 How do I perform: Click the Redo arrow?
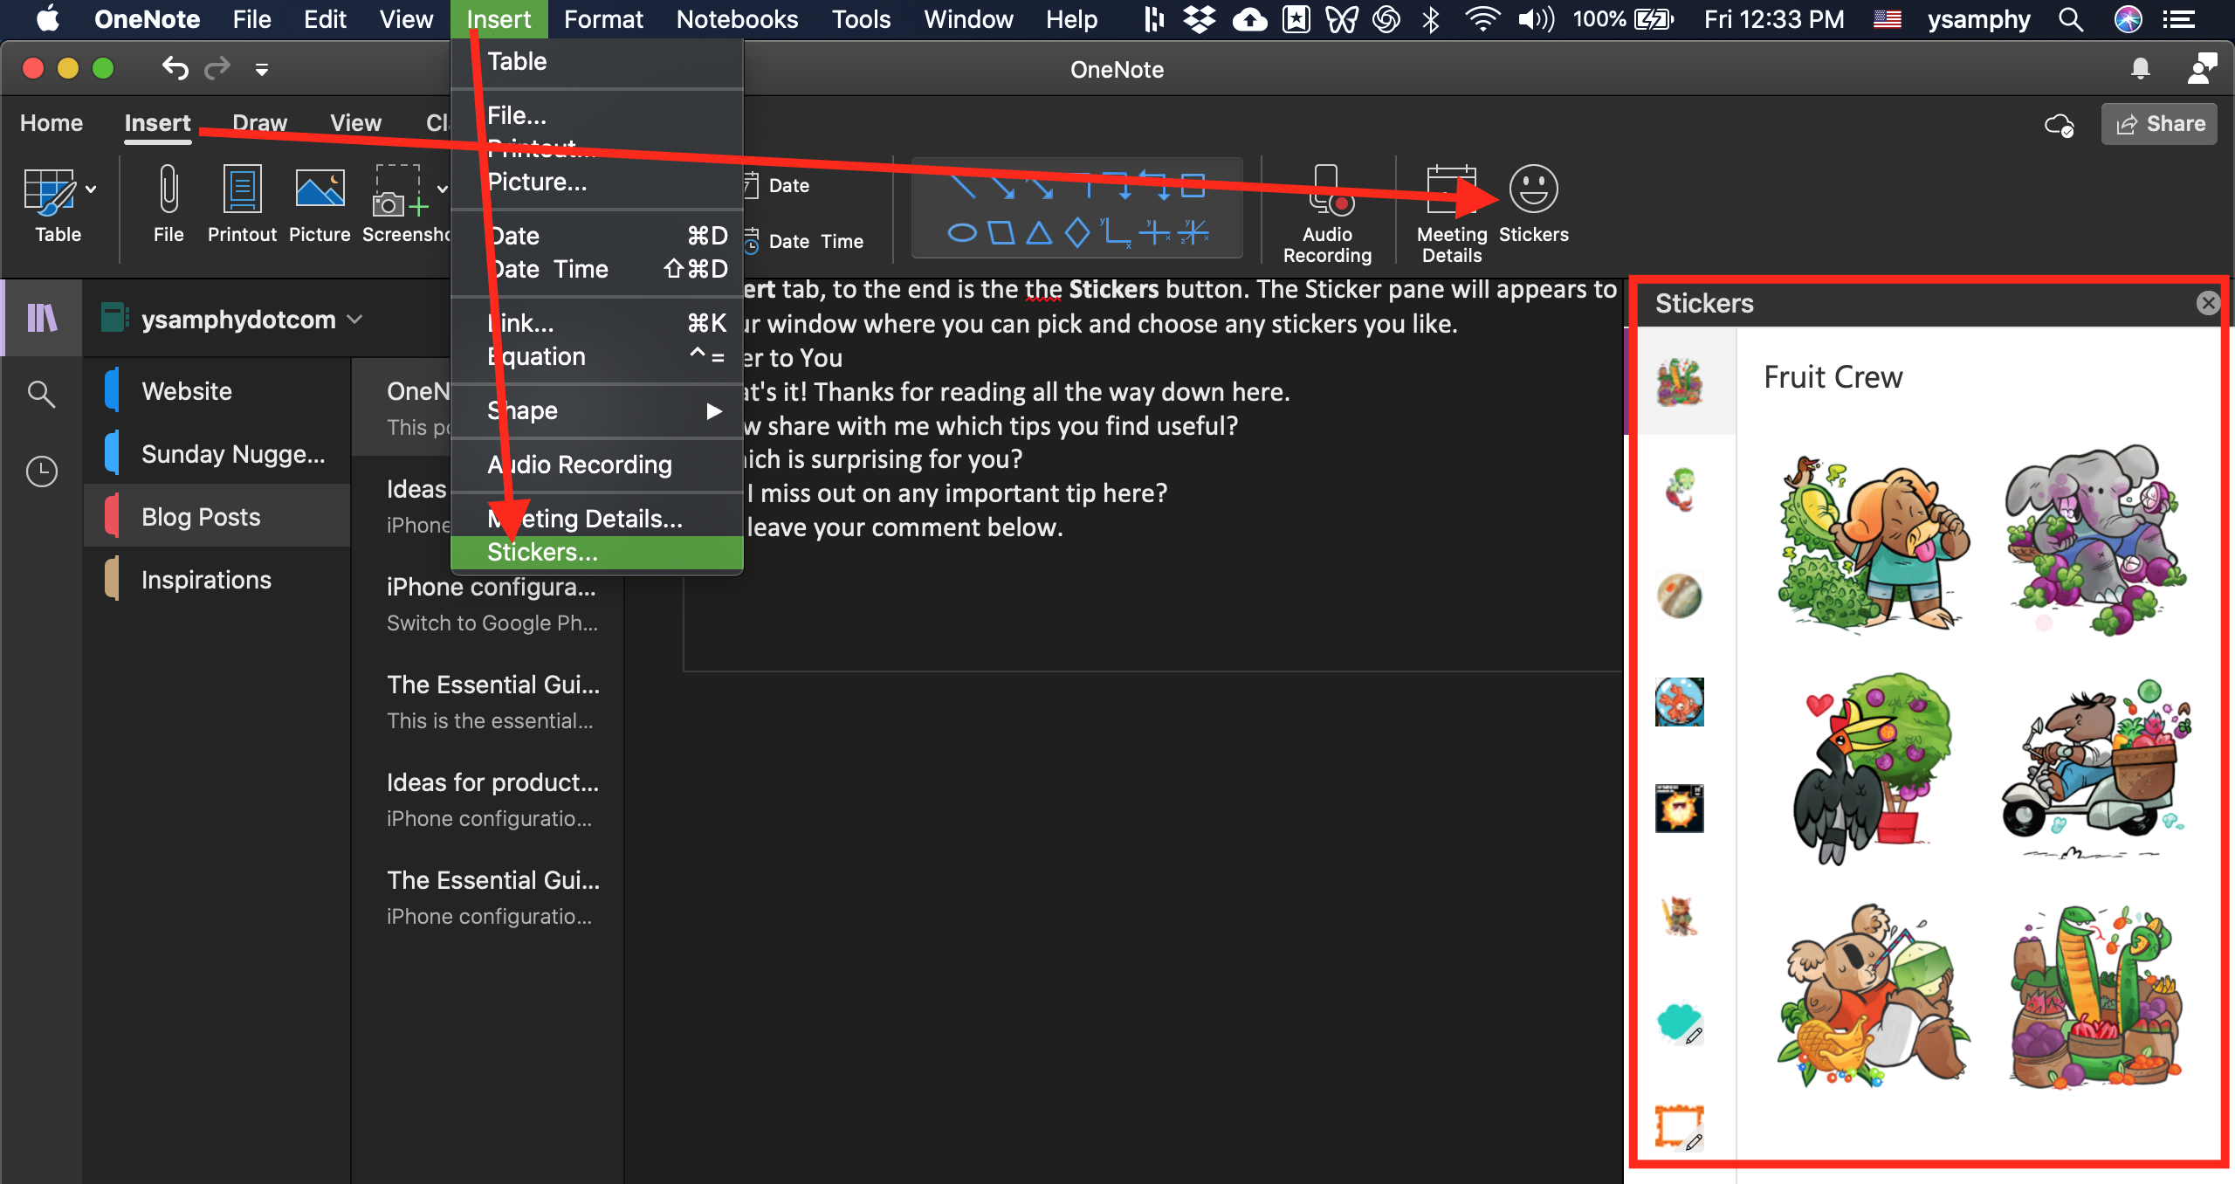217,68
